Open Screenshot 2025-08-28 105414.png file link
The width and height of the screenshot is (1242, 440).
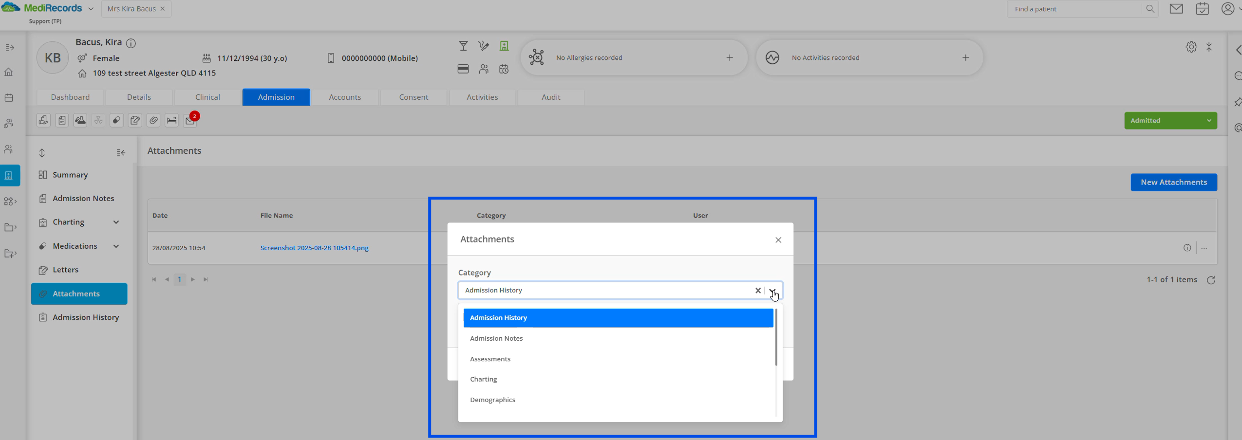click(x=314, y=247)
